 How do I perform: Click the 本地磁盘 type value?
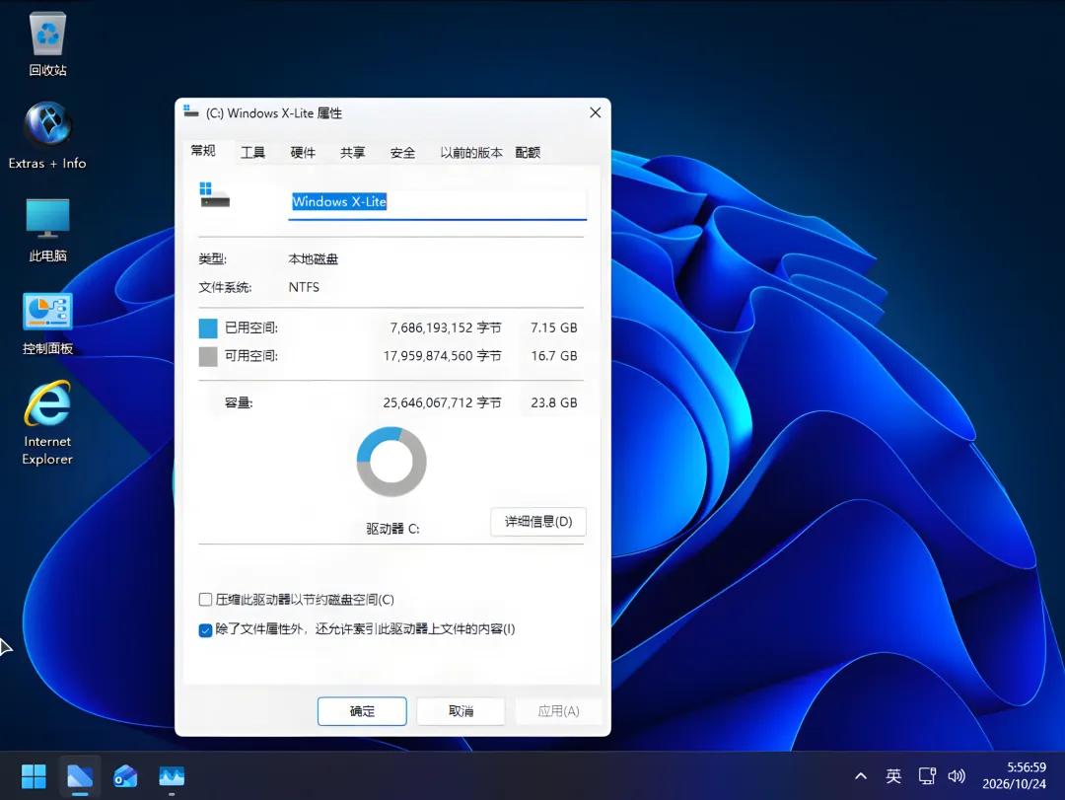314,259
